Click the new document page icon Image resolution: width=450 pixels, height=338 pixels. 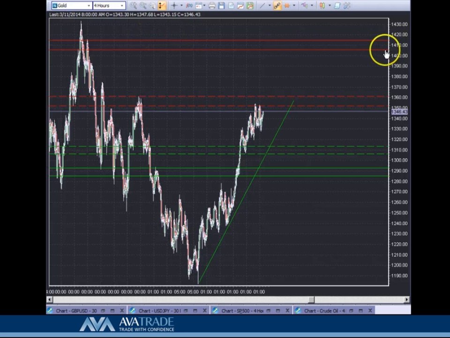[231, 6]
